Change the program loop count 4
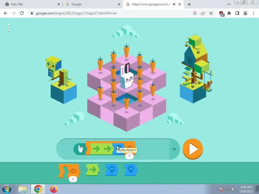This screenshot has height=194, width=259. [x=129, y=156]
